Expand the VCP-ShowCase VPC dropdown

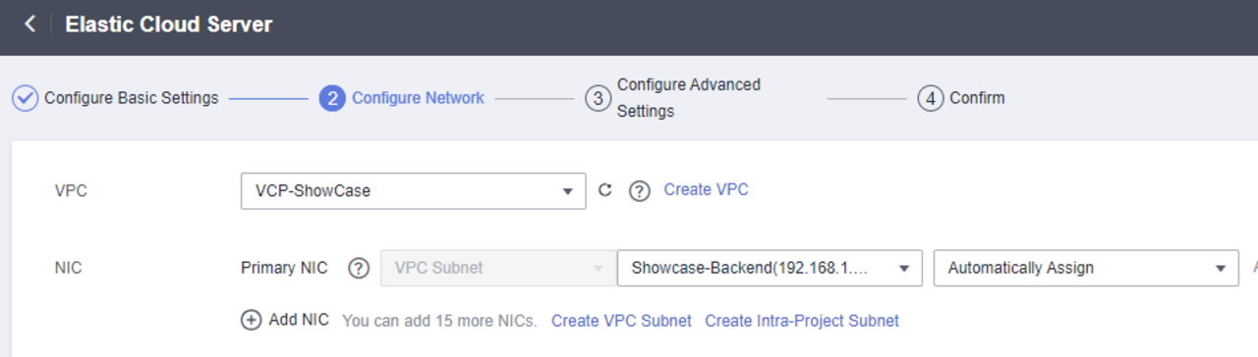coord(413,191)
